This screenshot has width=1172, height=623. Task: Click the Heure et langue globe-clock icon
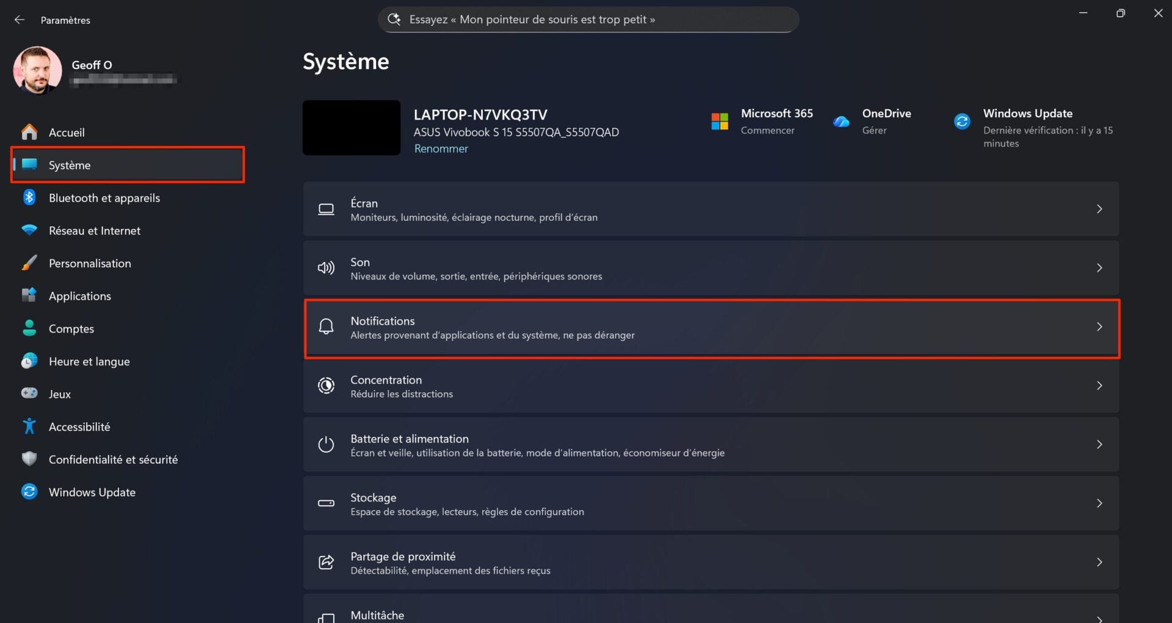click(29, 361)
